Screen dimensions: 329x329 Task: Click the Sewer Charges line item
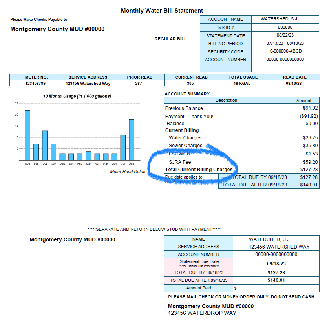tap(185, 146)
